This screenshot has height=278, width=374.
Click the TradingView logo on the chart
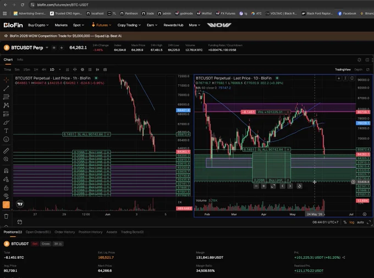pos(20,204)
